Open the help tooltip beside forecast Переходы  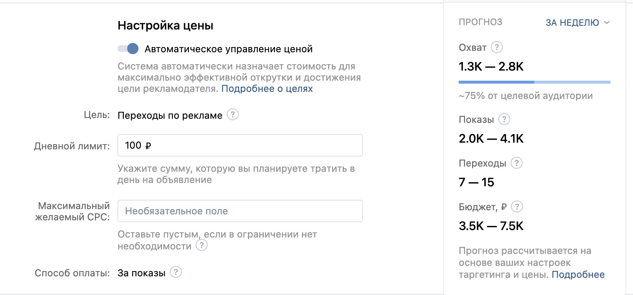click(517, 163)
